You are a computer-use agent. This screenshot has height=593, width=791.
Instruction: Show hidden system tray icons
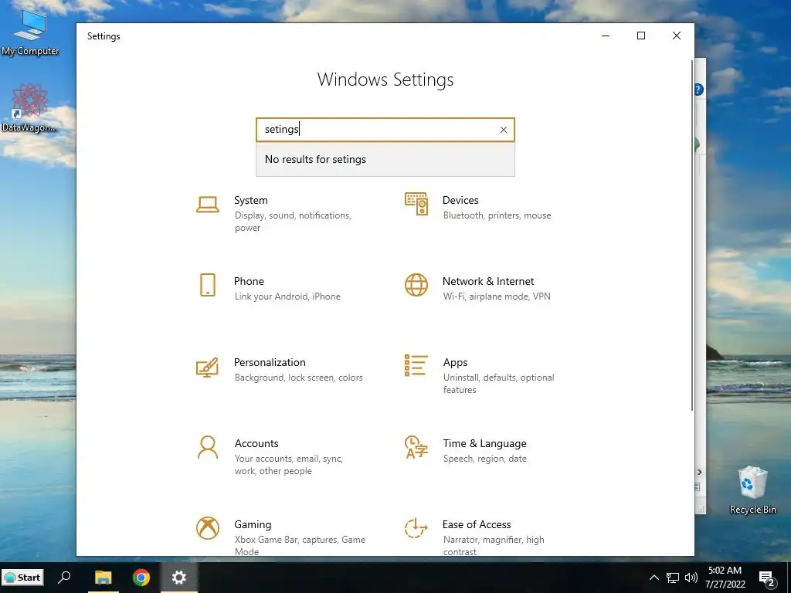(x=654, y=578)
